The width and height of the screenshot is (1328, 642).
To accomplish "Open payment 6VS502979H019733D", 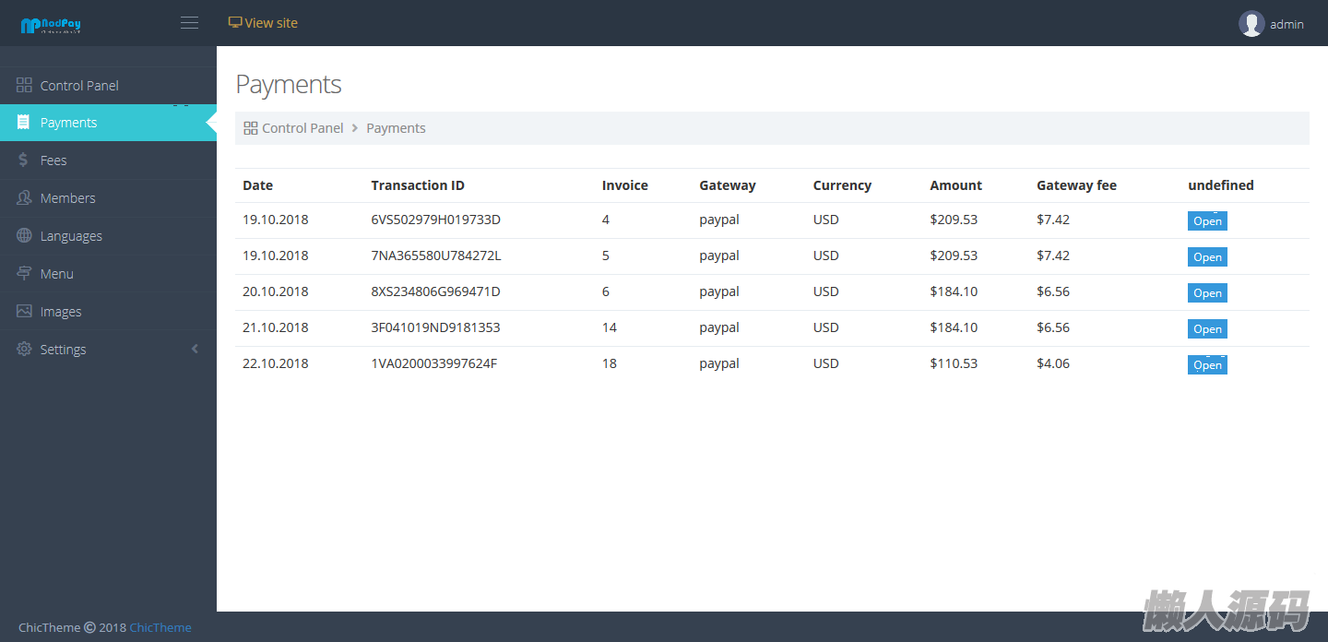I will (x=1206, y=221).
